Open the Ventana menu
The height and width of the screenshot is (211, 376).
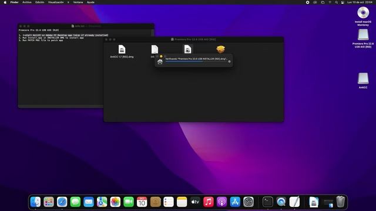[x=78, y=2]
